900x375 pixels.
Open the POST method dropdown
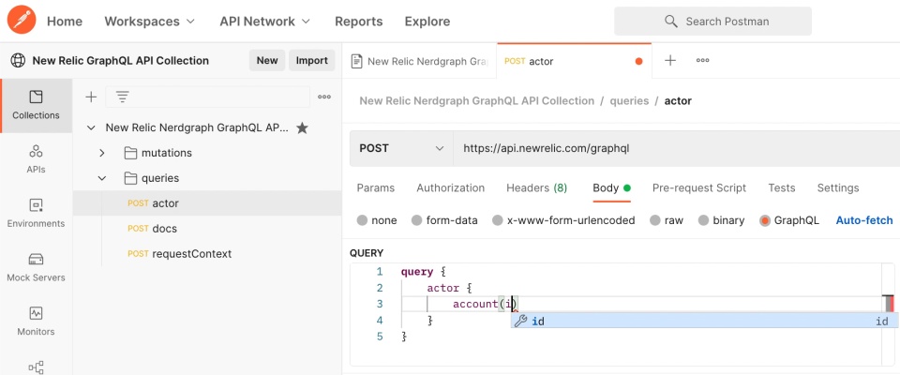pos(401,148)
